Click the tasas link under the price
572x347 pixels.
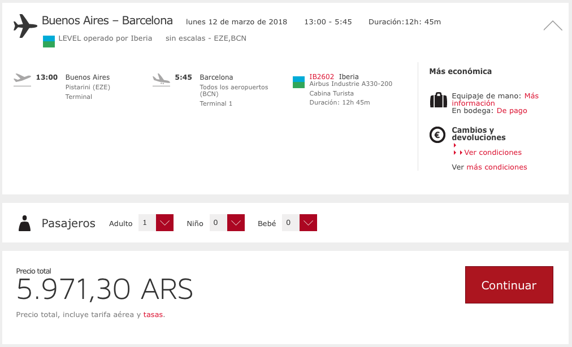(153, 315)
